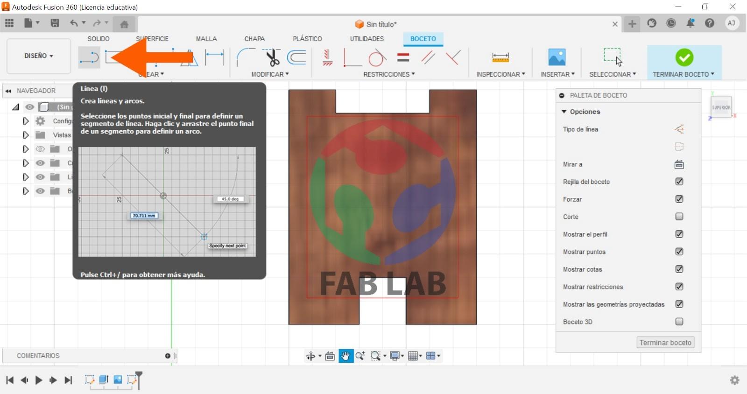Open the SELECCIONAR dropdown menu
This screenshot has width=747, height=394.
coord(613,74)
